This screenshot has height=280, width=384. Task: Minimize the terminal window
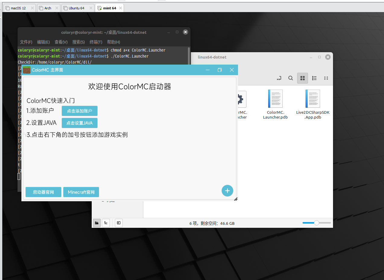168,32
